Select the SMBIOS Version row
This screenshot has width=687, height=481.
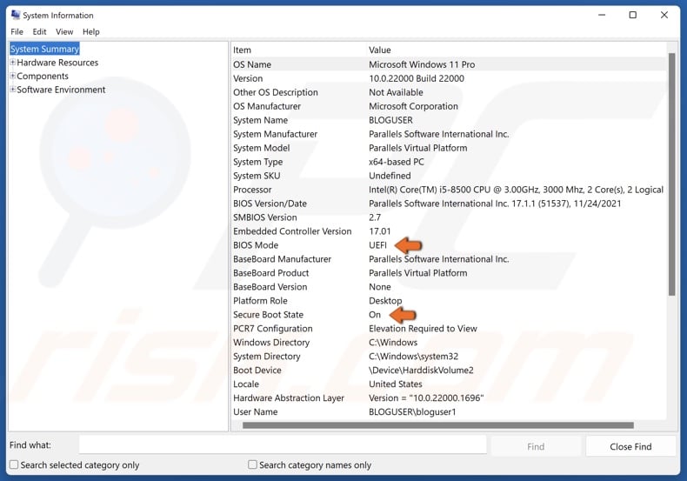coord(449,217)
